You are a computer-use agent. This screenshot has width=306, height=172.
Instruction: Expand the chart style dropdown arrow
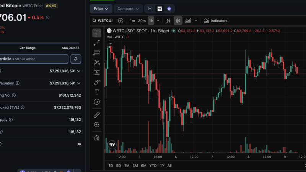[196, 21]
